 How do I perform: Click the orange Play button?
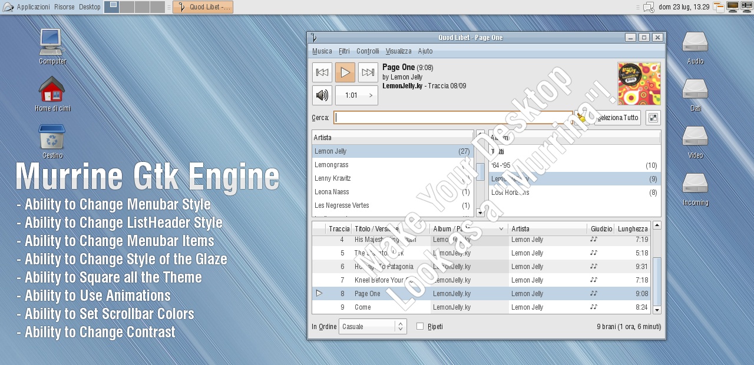(345, 72)
